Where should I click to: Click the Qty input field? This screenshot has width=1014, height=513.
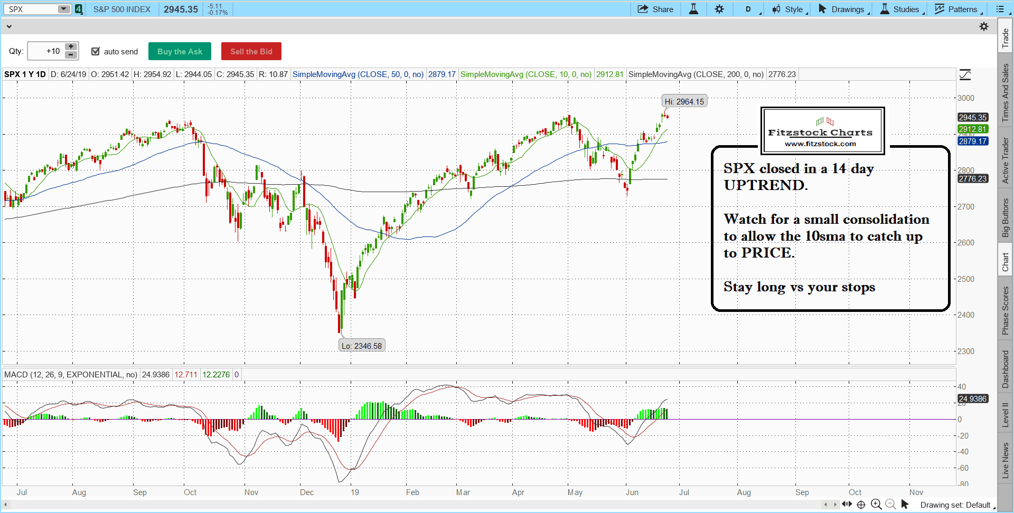(46, 51)
